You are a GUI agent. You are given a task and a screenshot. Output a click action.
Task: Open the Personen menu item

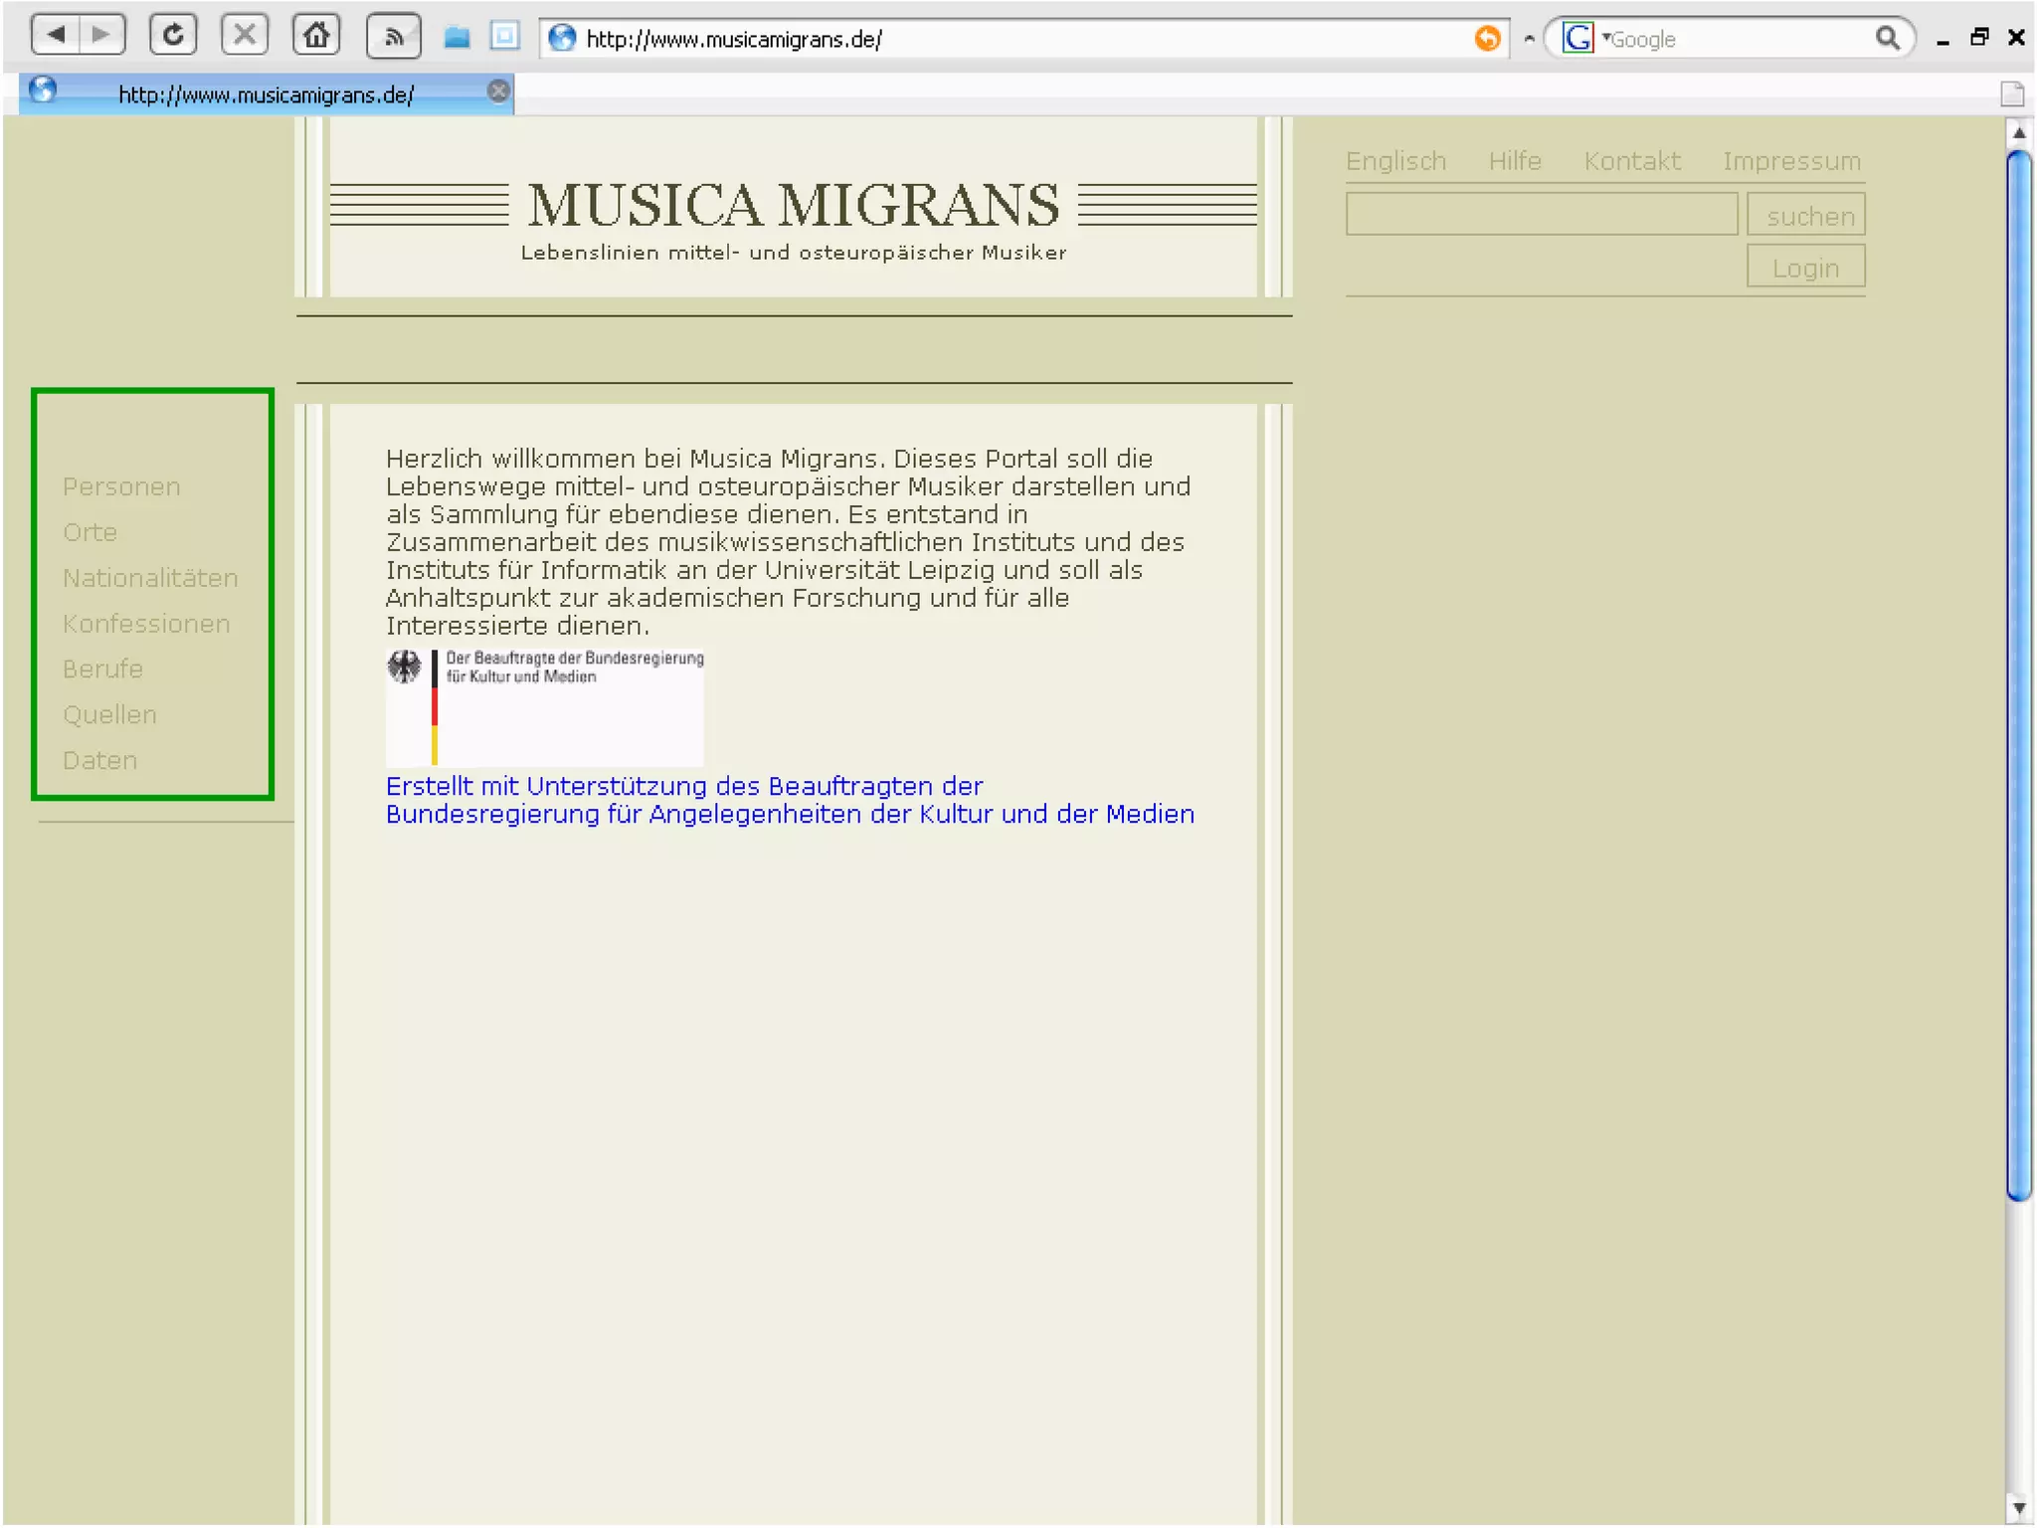[x=121, y=486]
